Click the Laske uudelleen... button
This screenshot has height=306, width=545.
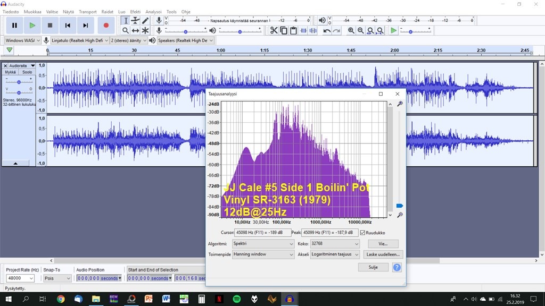click(383, 254)
